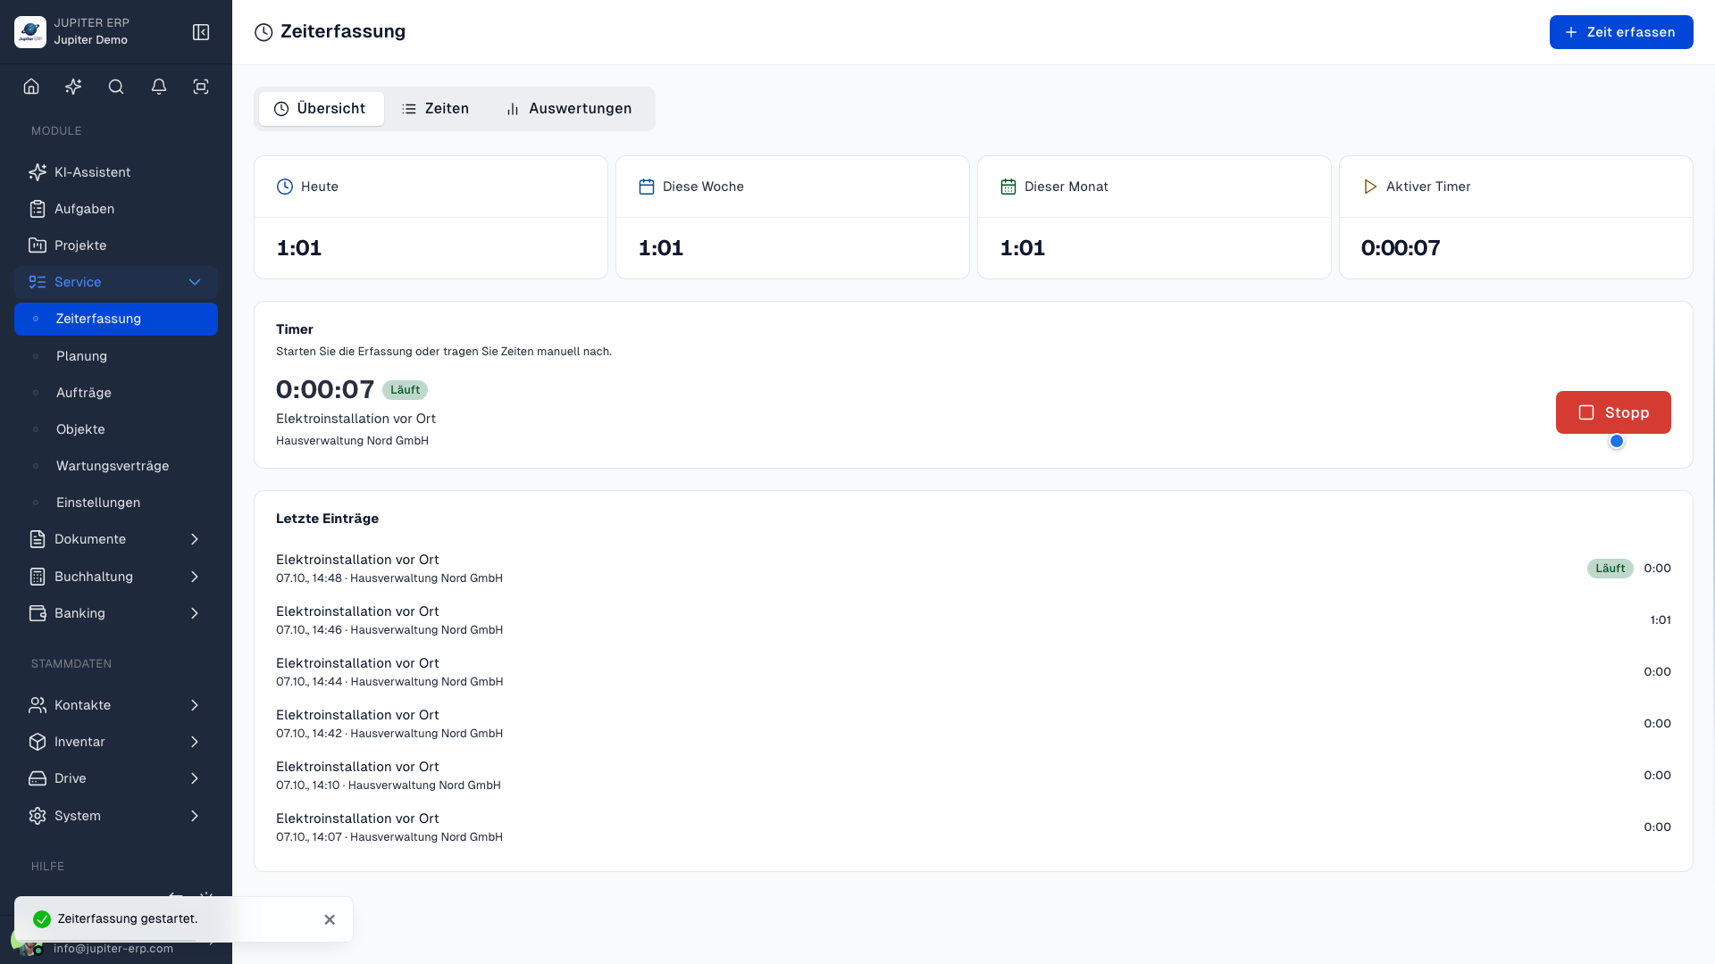1715x964 pixels.
Task: Click the Läuft badge beside timer 0:00:07
Action: 405,390
